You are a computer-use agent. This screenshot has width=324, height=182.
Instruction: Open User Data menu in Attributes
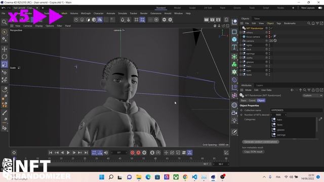point(266,90)
